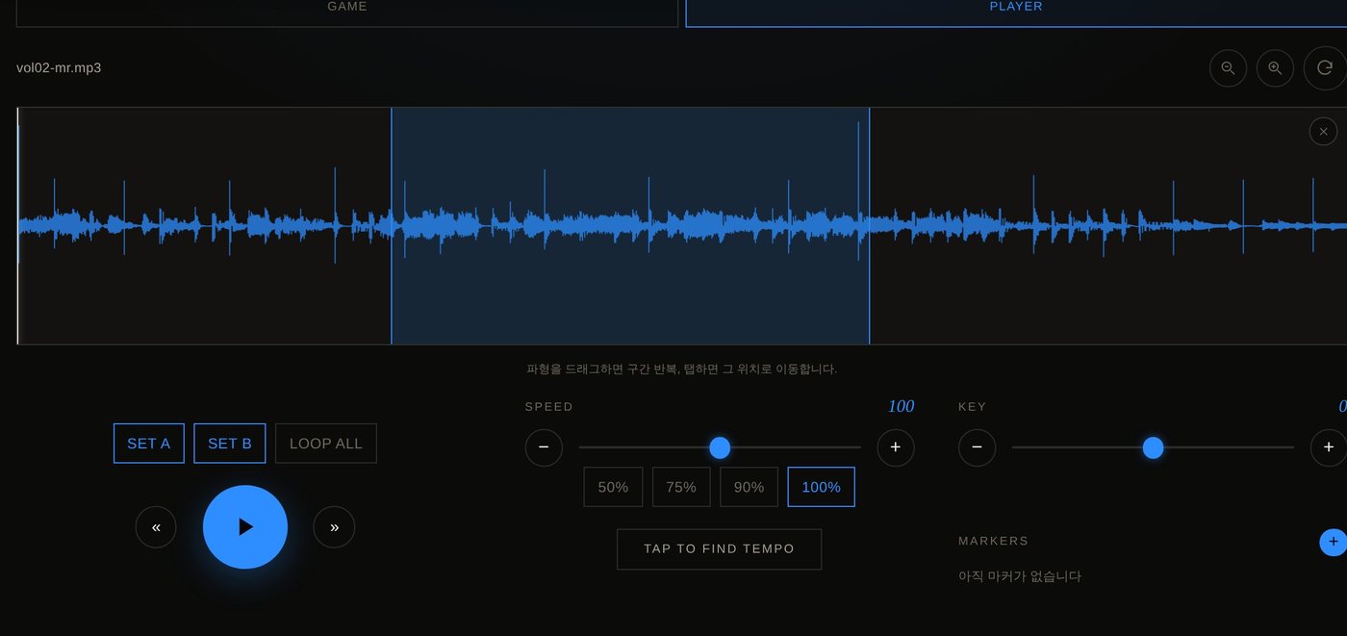Click the speed value 100
The width and height of the screenshot is (1347, 636).
(902, 406)
